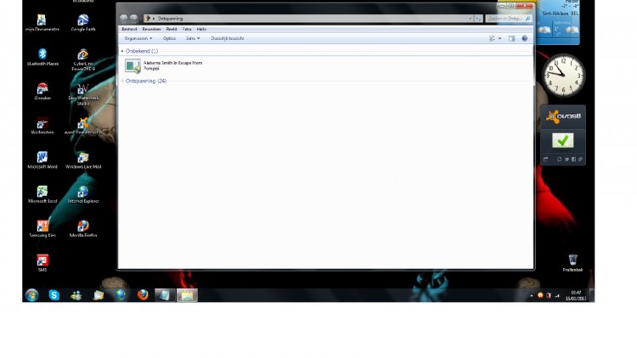Open Firefox from the taskbar
This screenshot has width=637, height=358.
[x=143, y=295]
